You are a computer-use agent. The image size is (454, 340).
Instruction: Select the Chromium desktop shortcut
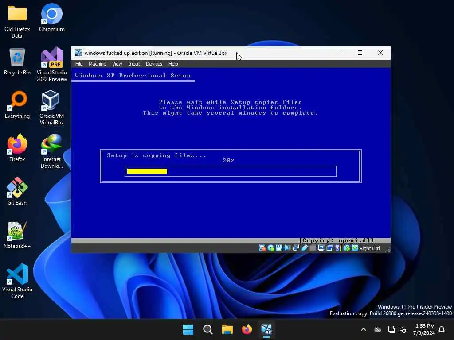pyautogui.click(x=52, y=18)
